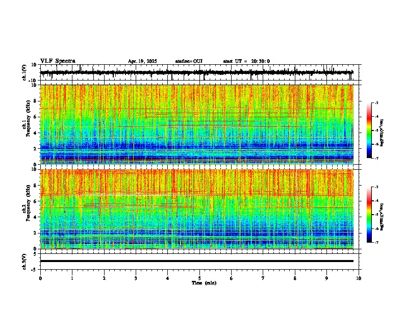404x312 pixels.
Task: Click time axis tick label "4"
Action: [168, 278]
